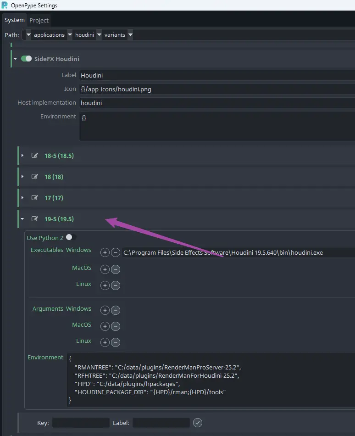355x436 pixels.
Task: Click the 19-5 (19.5) variant label
Action: pyautogui.click(x=59, y=219)
